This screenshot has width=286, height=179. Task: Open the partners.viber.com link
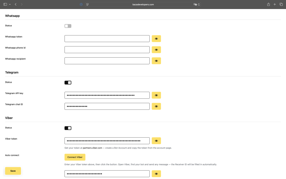92,148
